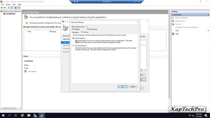Viewport: 210px width, 118px height.
Task: Click the console tree scroll-right arrow
Action: 20,108
